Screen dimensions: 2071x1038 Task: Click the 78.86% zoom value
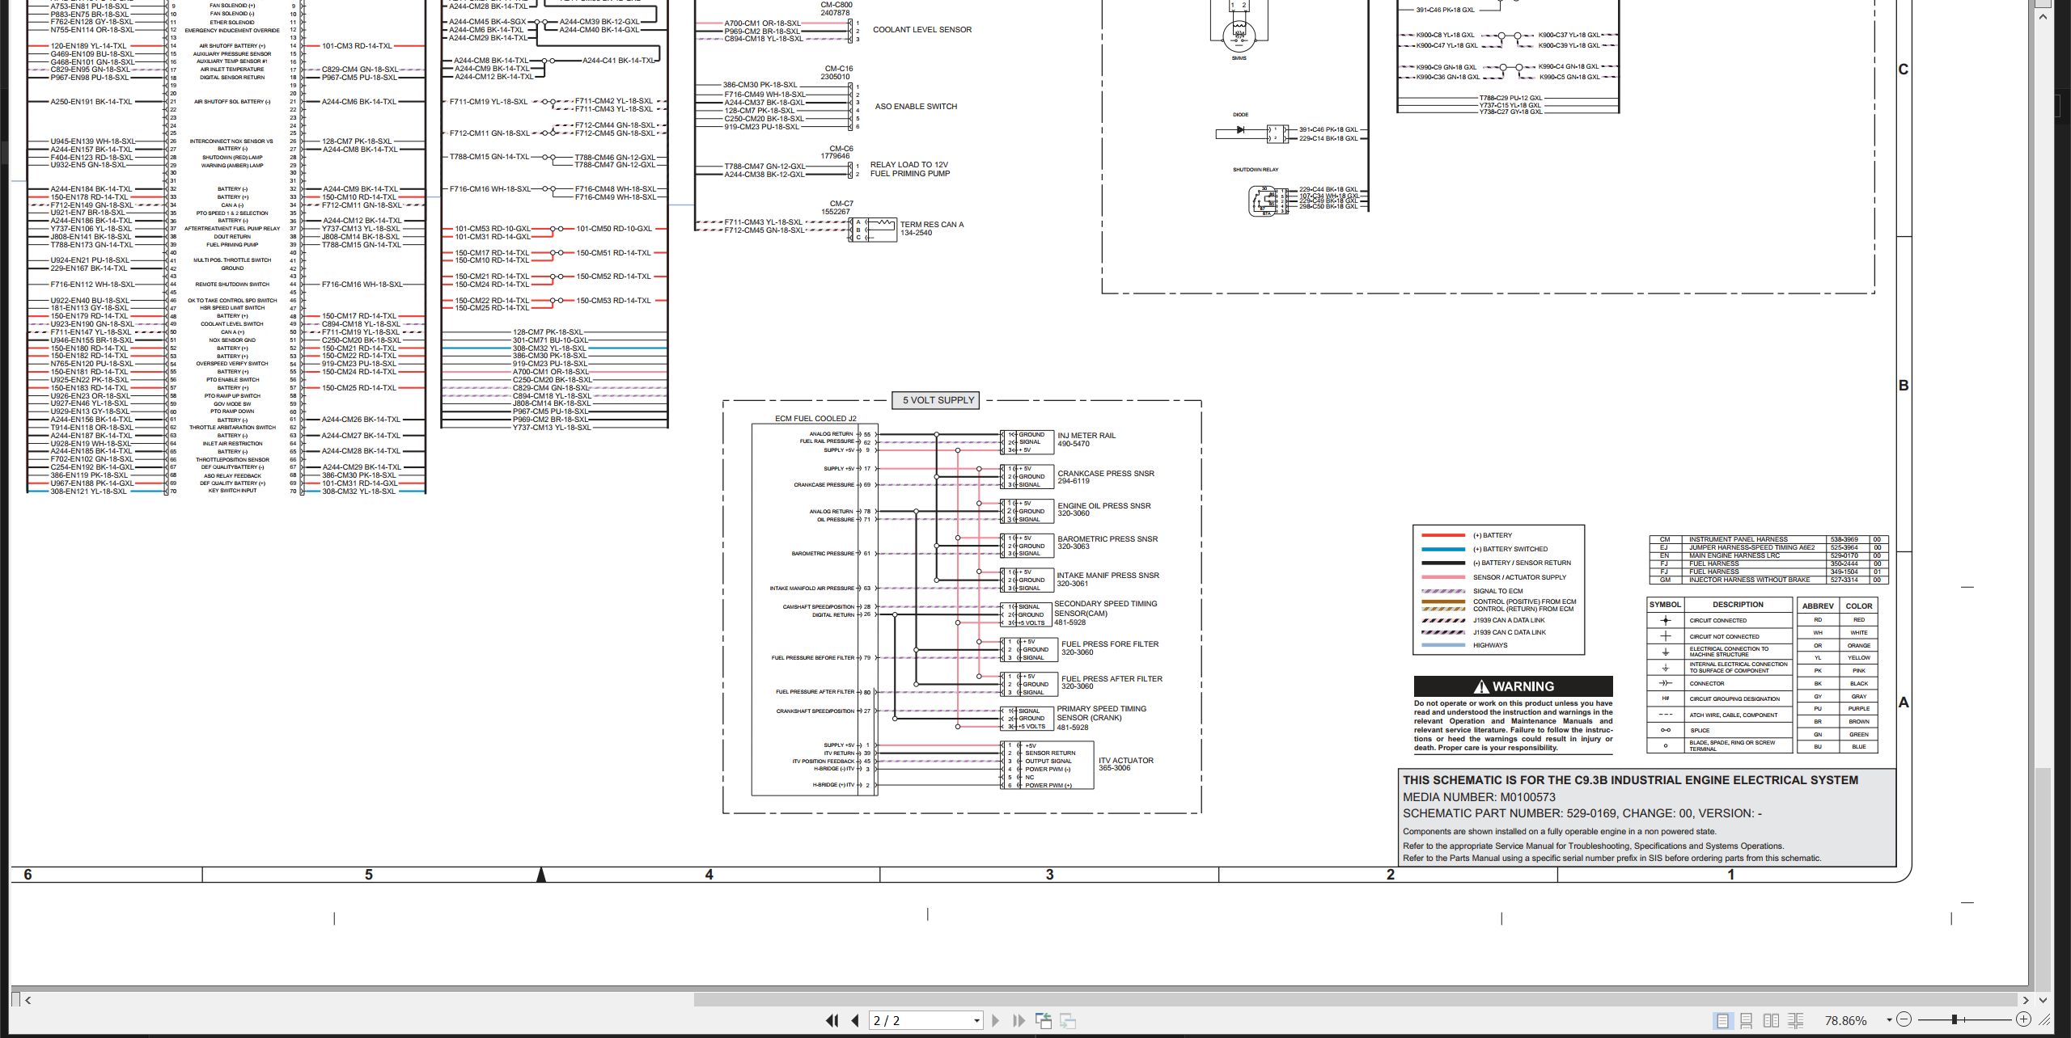click(1845, 1021)
